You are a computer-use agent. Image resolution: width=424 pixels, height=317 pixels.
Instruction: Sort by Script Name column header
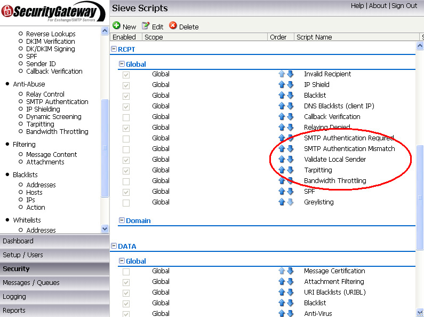point(356,37)
